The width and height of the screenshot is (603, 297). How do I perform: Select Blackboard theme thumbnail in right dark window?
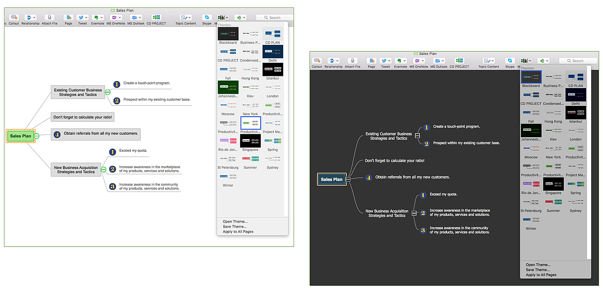pos(531,77)
